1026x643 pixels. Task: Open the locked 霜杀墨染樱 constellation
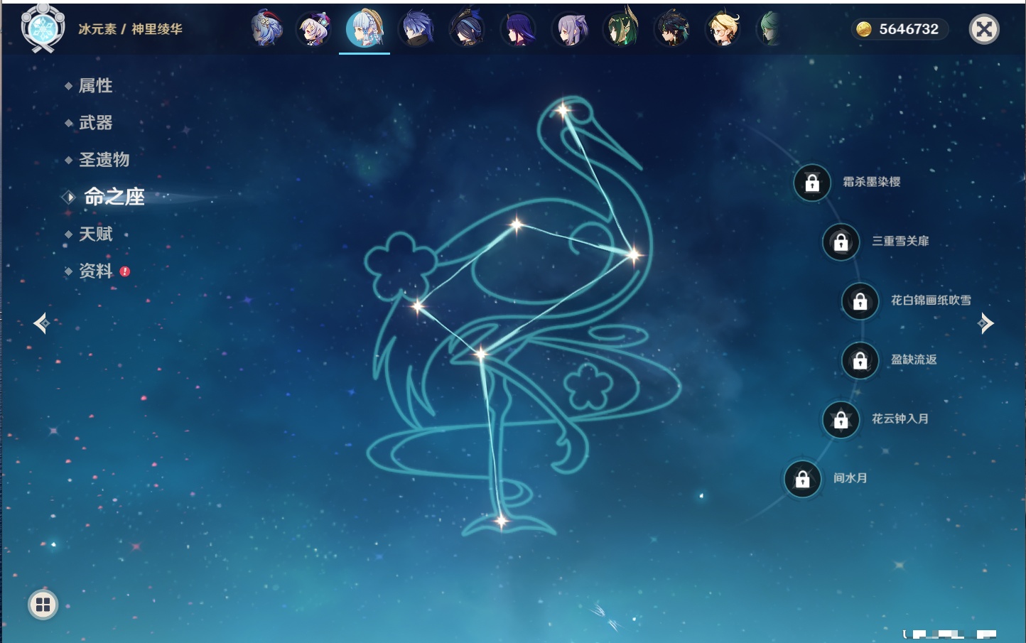(x=812, y=183)
